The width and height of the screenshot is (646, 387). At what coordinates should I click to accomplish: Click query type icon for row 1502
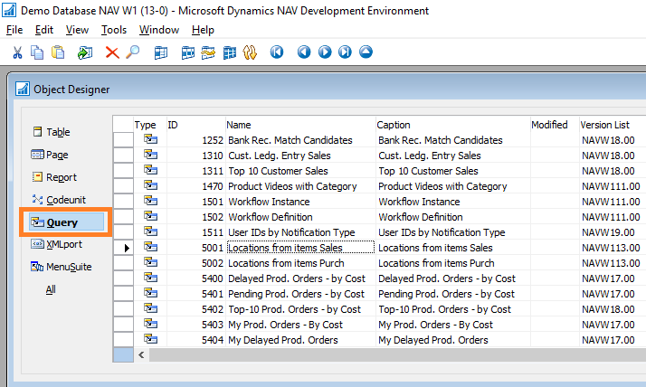pos(150,216)
